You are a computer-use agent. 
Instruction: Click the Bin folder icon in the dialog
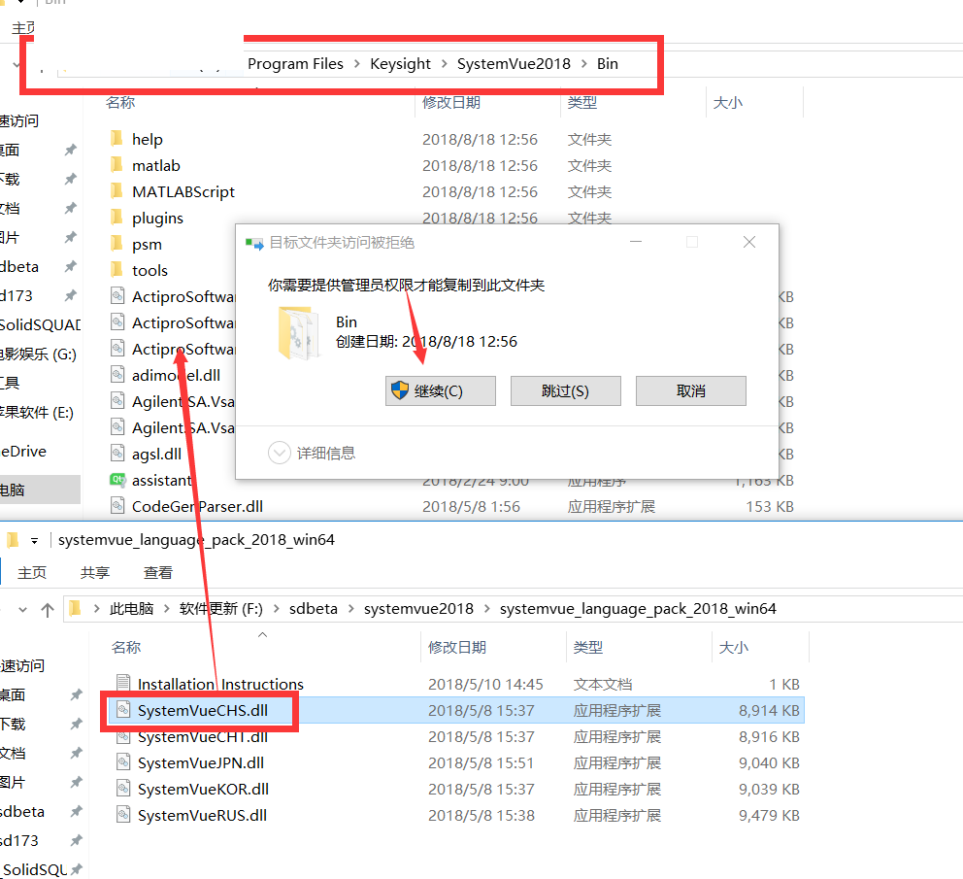(298, 332)
